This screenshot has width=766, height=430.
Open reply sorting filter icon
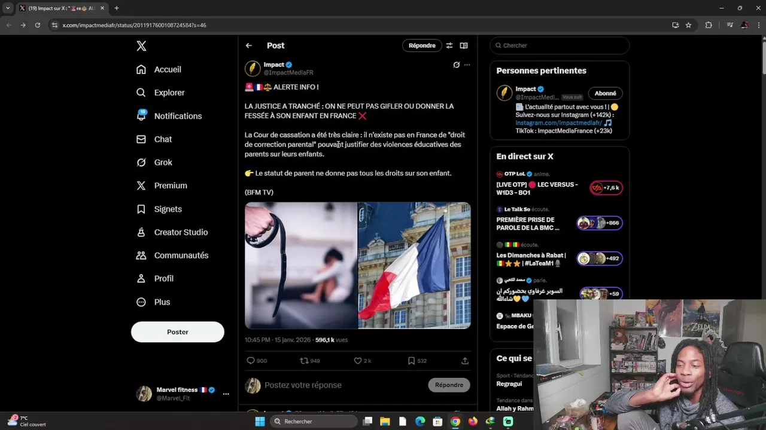pyautogui.click(x=449, y=45)
